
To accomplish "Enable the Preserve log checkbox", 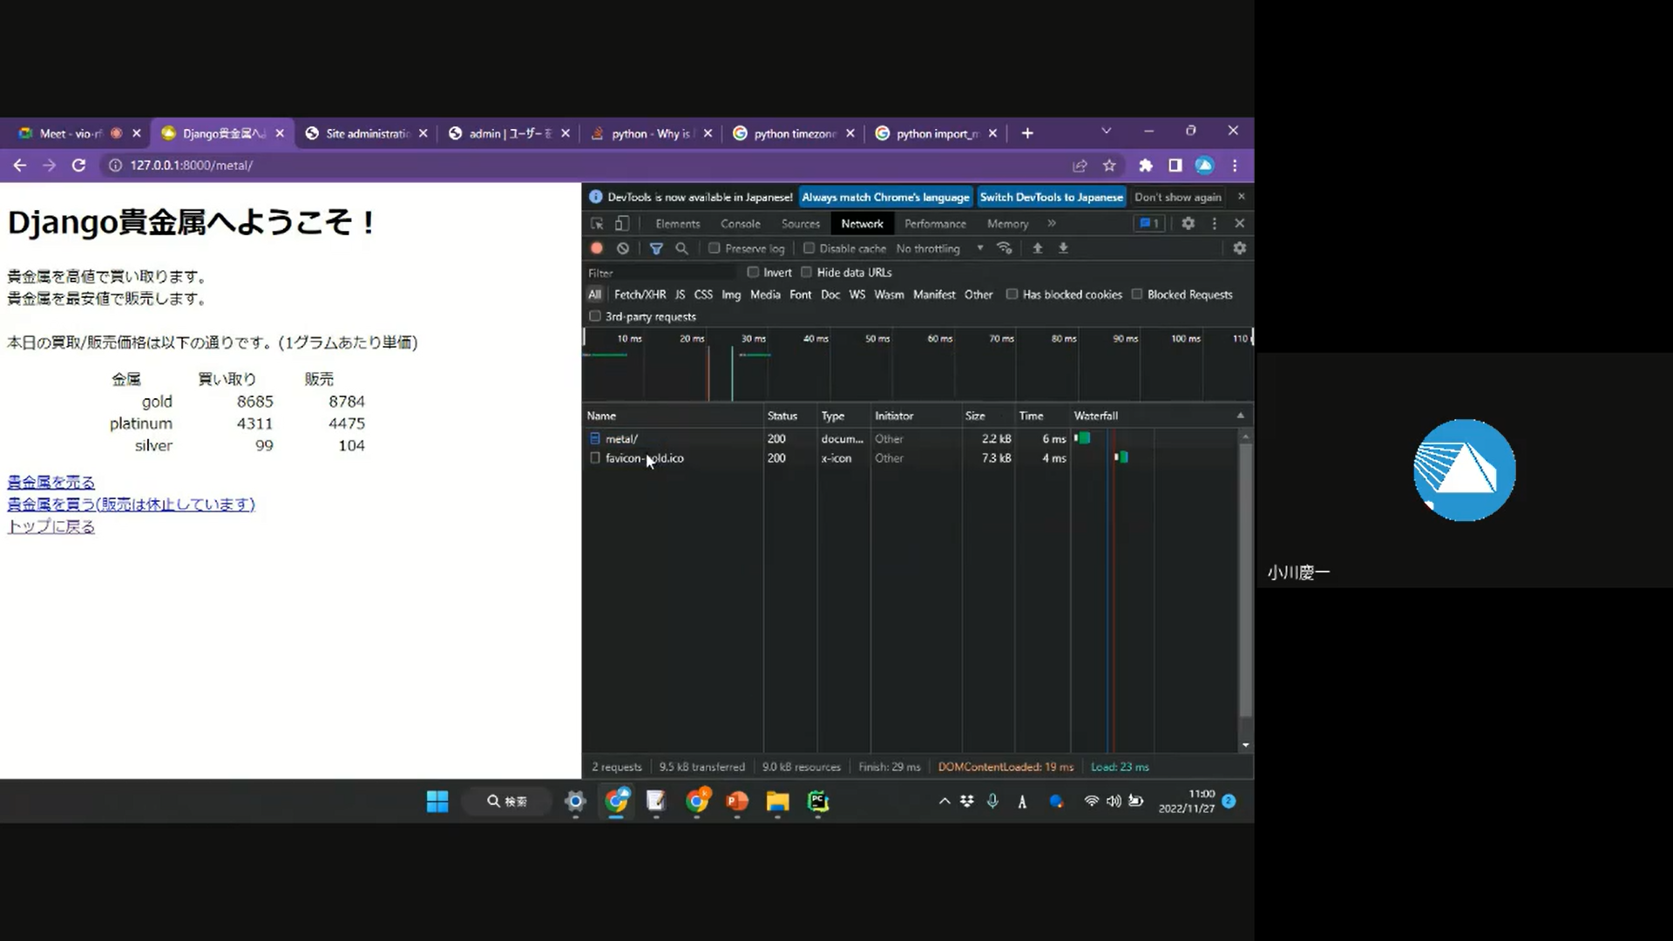I will click(715, 248).
